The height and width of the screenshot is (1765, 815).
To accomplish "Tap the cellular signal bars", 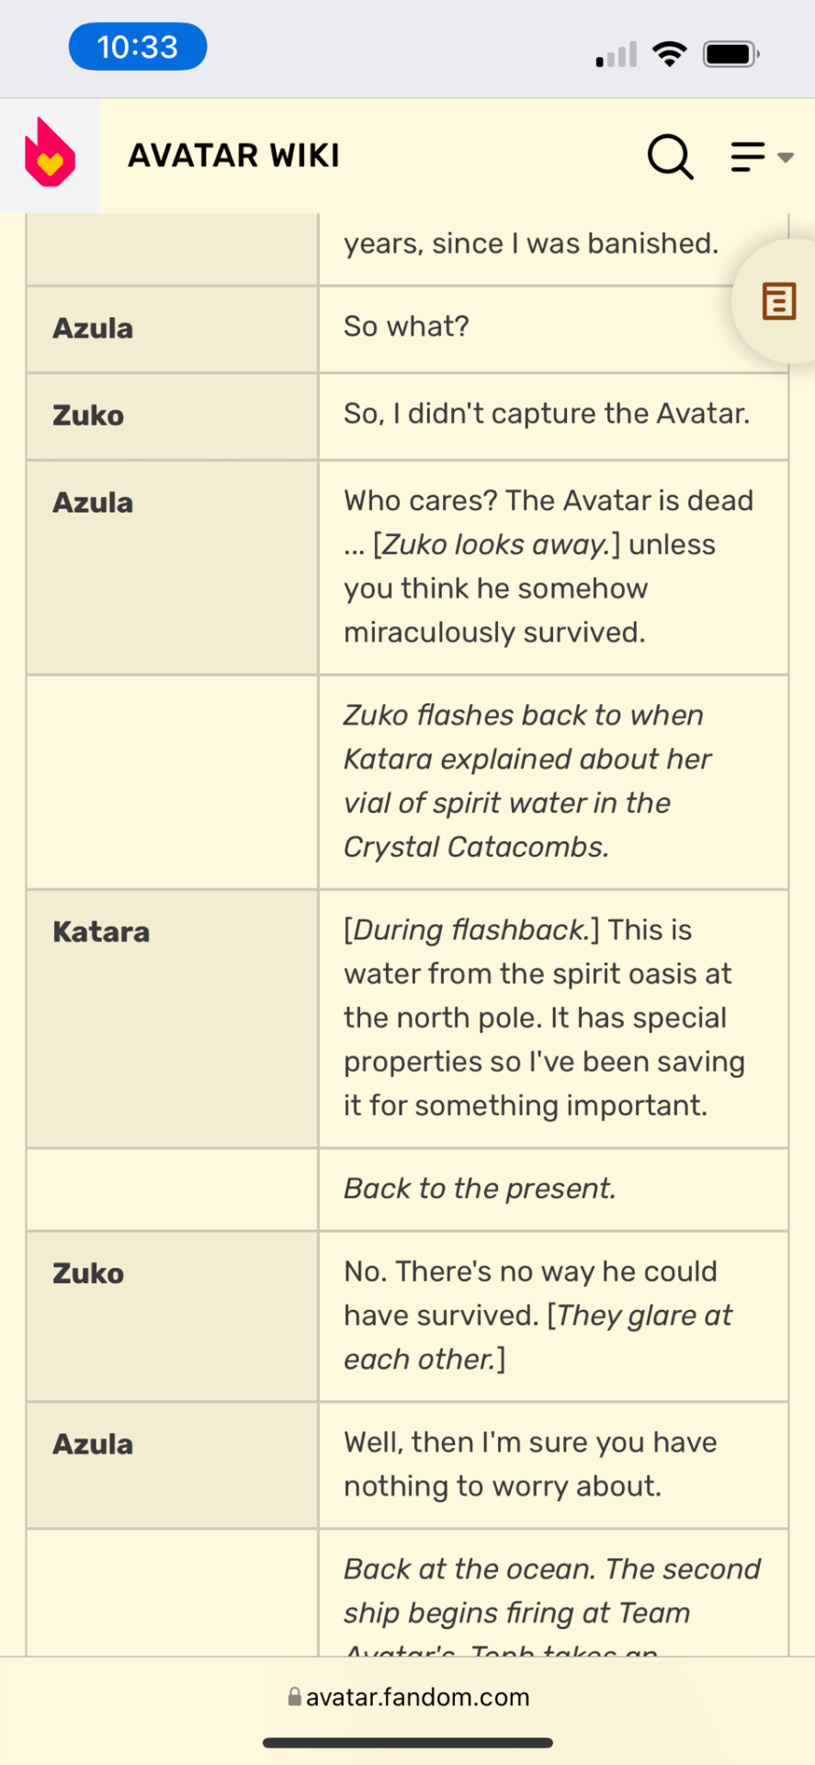I will (x=617, y=55).
